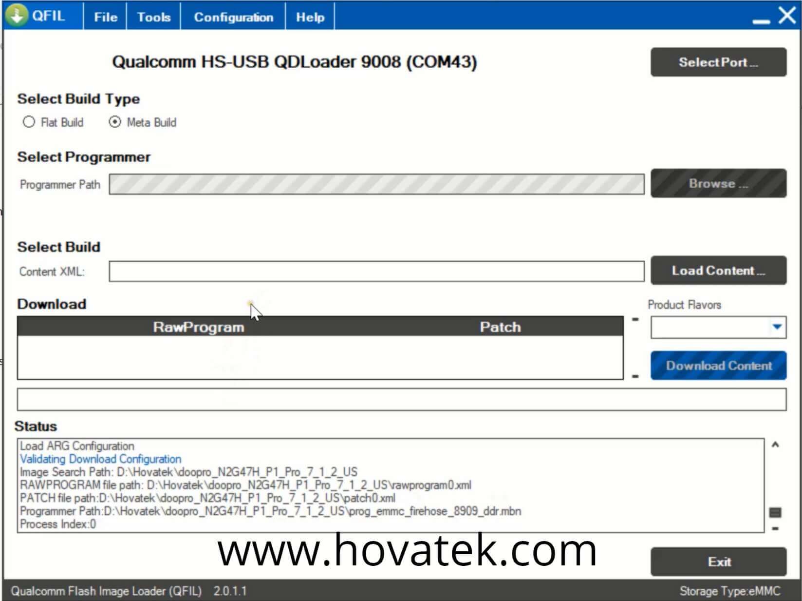Click the Patch column header
802x601 pixels.
(x=500, y=327)
